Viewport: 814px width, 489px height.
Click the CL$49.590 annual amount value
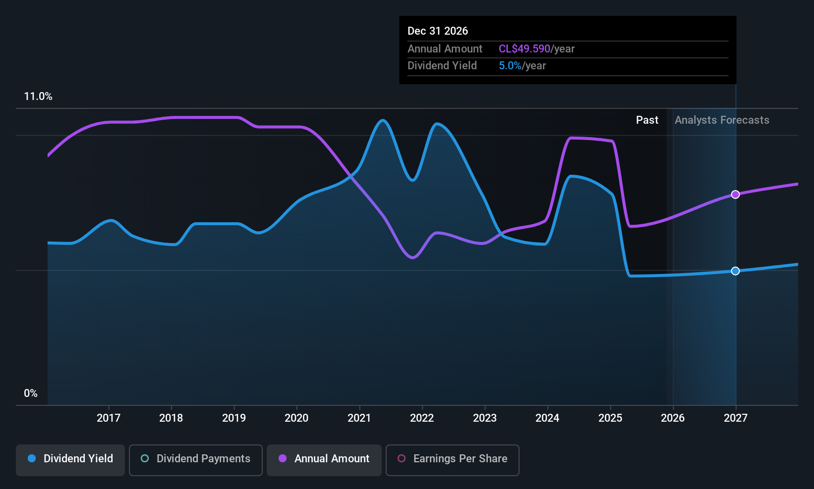point(524,49)
